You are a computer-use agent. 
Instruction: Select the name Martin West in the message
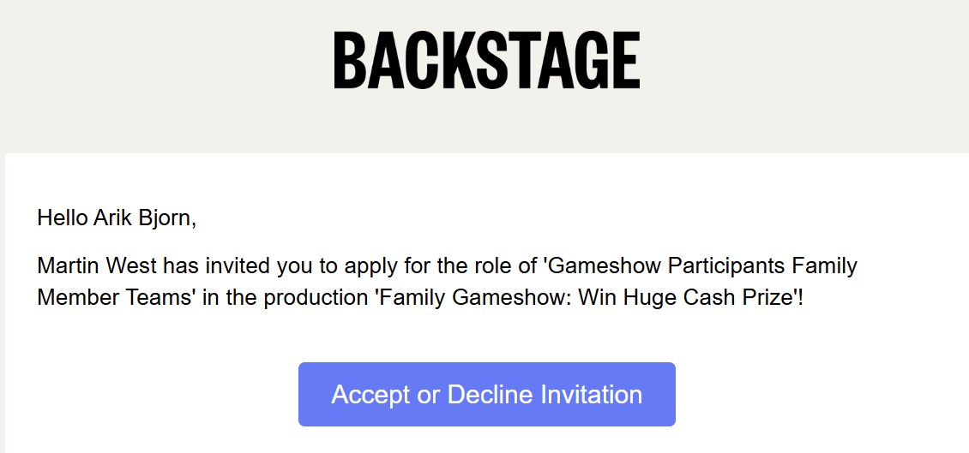click(98, 266)
